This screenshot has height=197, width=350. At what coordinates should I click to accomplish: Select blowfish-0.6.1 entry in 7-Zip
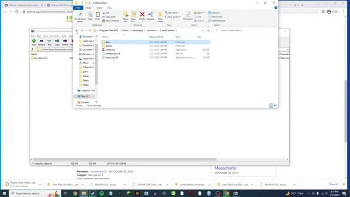coord(39,58)
